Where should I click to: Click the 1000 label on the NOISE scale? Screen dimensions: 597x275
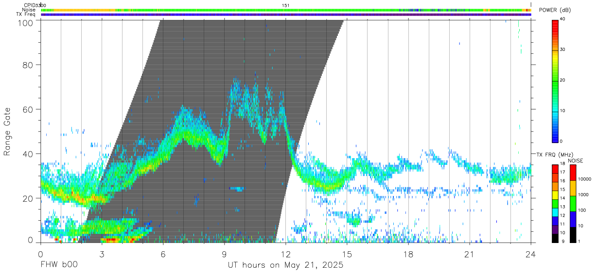(583, 195)
